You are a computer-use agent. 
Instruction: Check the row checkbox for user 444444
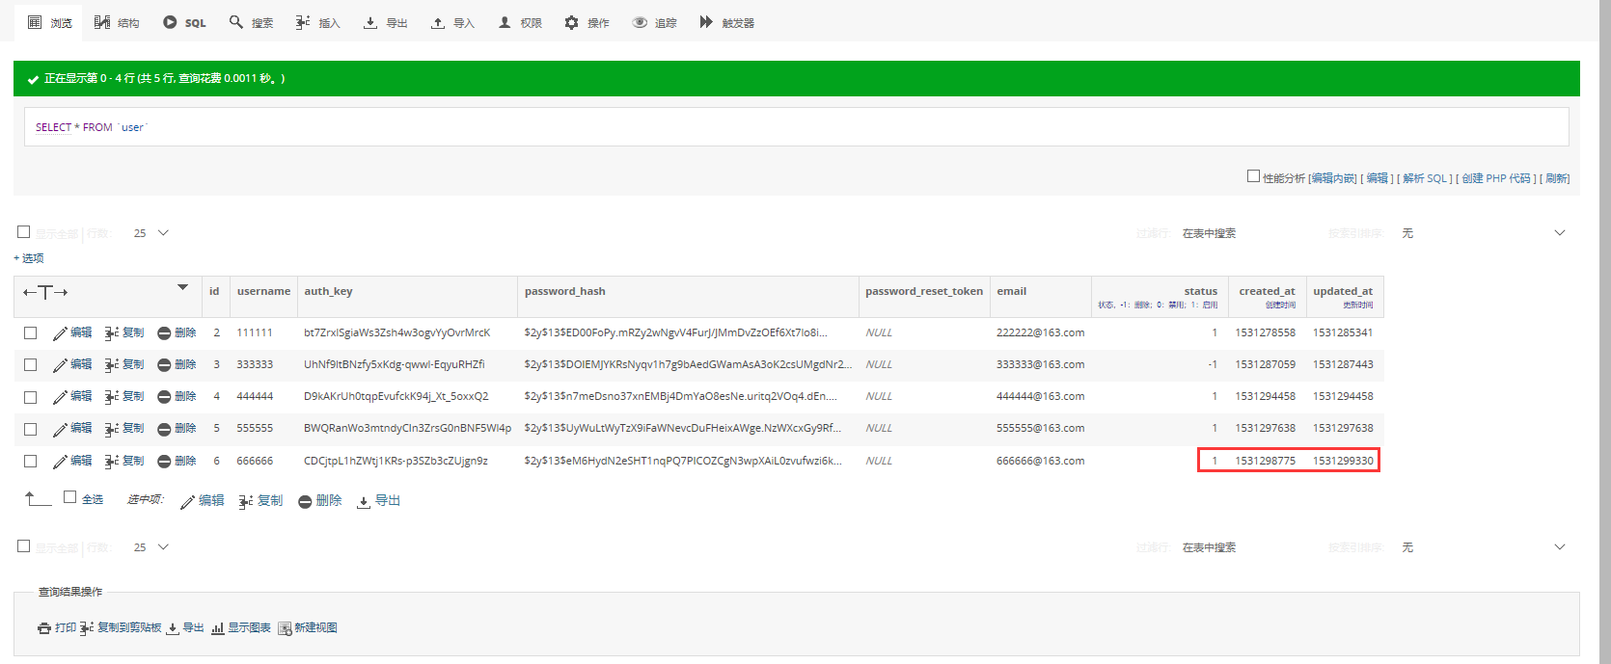(x=31, y=397)
